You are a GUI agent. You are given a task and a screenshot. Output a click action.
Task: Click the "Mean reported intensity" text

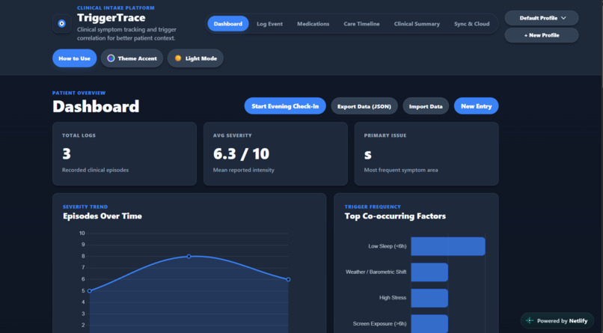(243, 170)
